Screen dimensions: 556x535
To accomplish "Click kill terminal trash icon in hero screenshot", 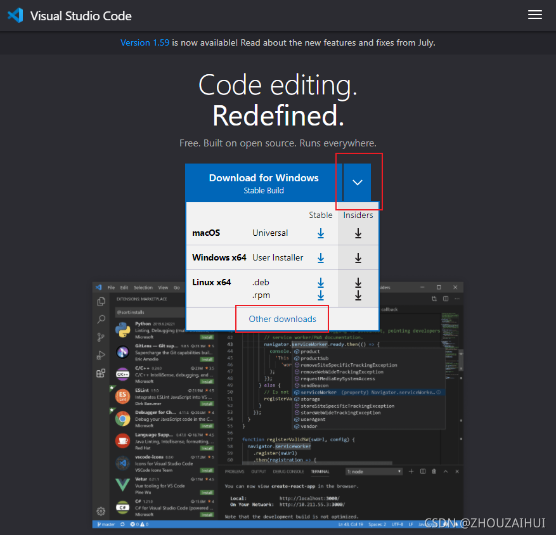I will (x=434, y=471).
